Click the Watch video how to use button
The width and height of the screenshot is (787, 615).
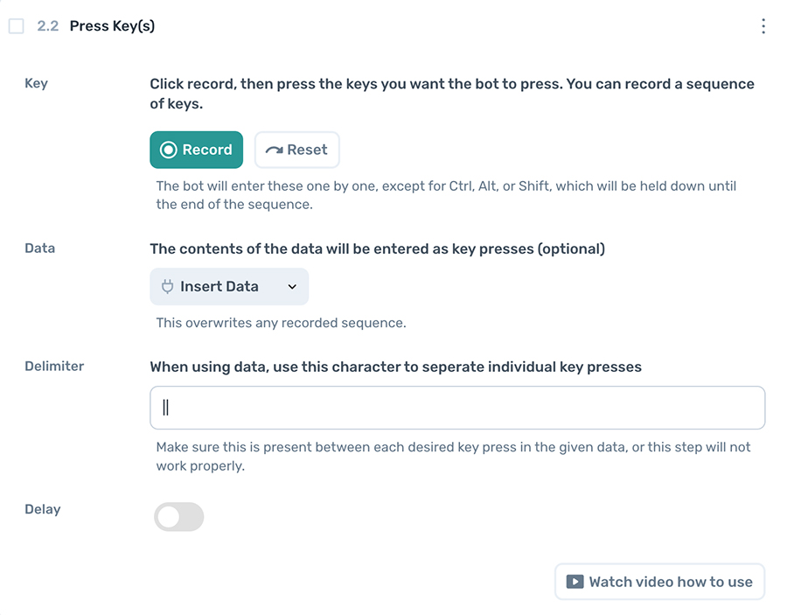659,581
